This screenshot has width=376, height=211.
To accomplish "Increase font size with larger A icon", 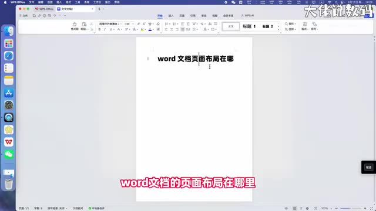I will (x=139, y=24).
